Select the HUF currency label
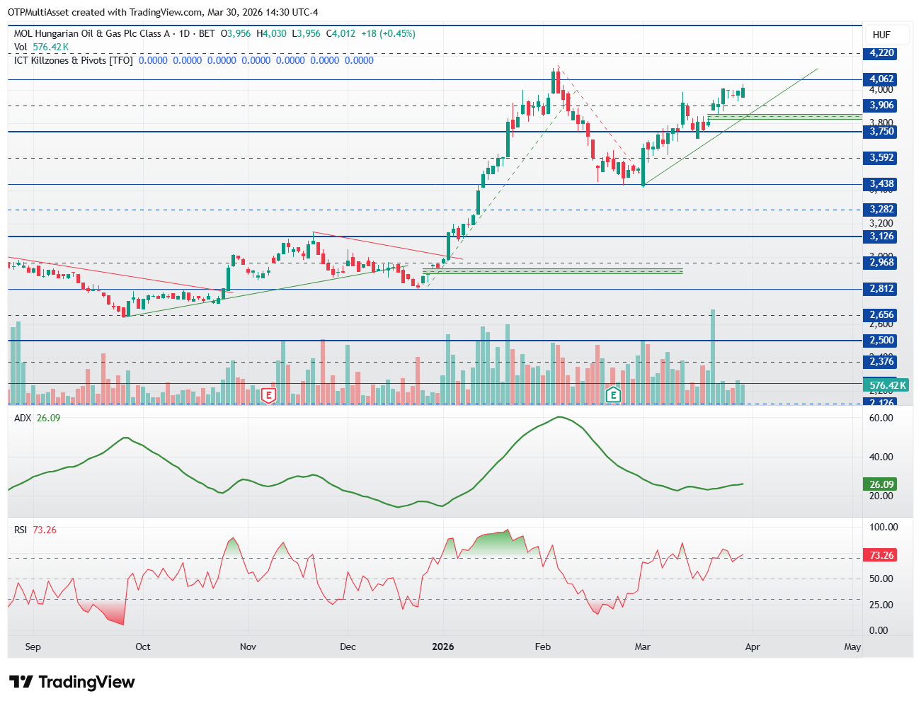Viewport: 921px width, 706px height. 881,35
